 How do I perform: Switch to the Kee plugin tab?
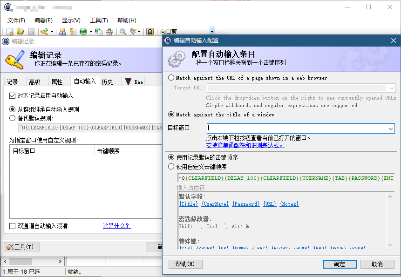(134, 82)
